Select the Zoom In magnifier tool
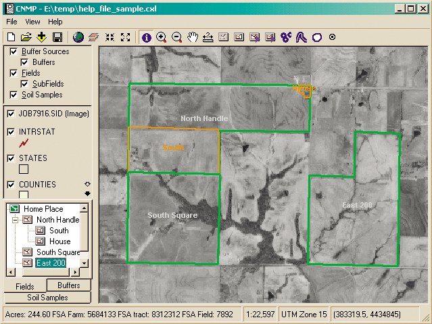 162,37
